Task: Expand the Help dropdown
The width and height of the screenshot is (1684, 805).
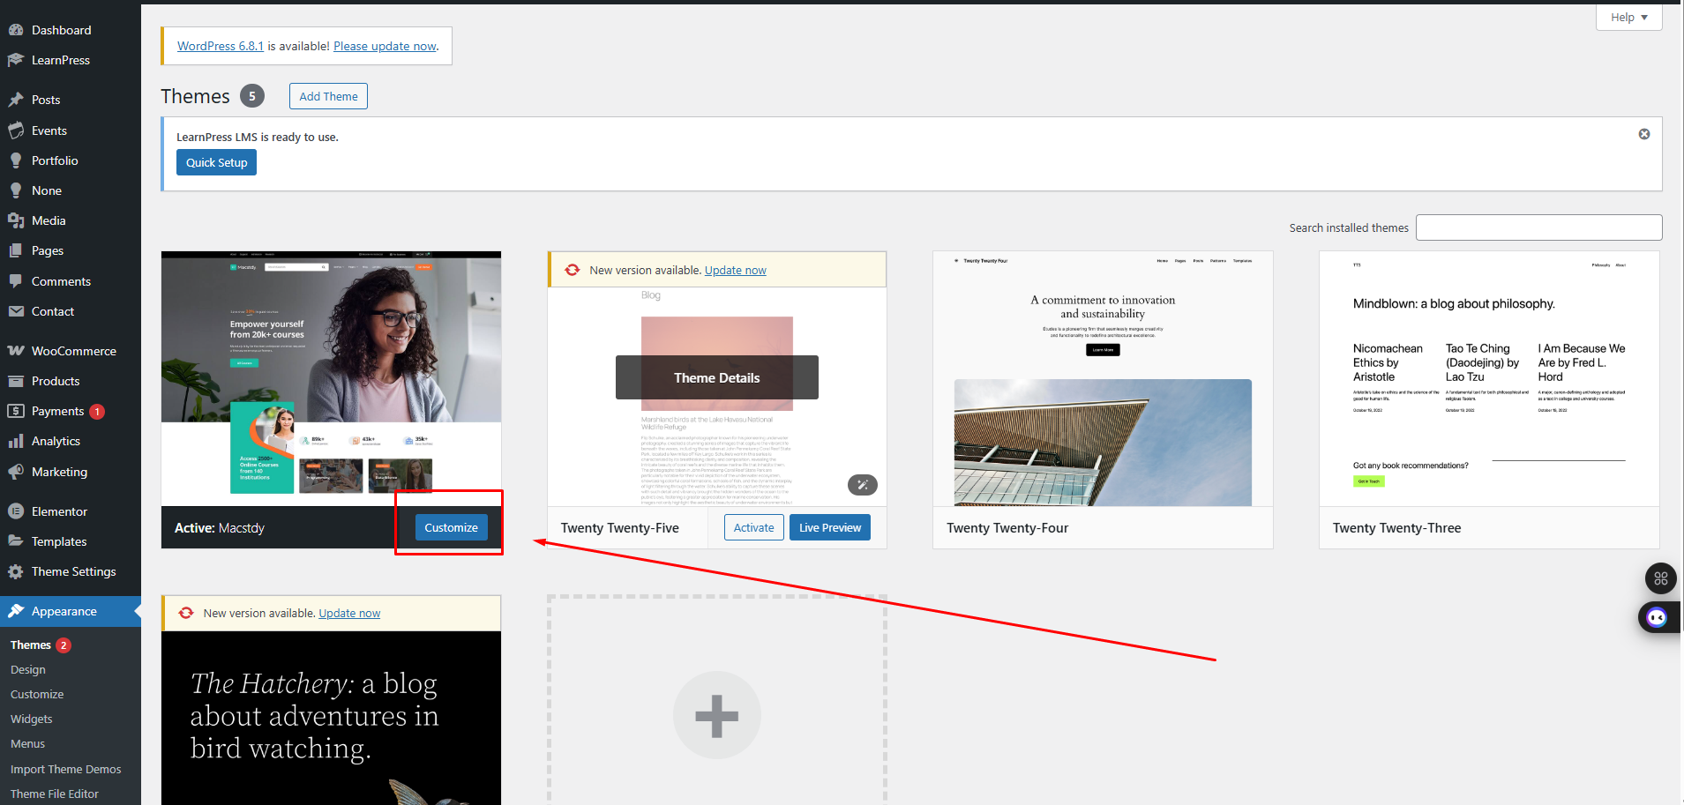Action: (1628, 18)
